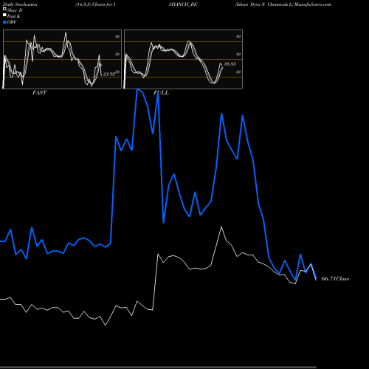Screen dimensions: 369x369
Task: Click the '66.71Close' price label
Action: click(x=335, y=279)
